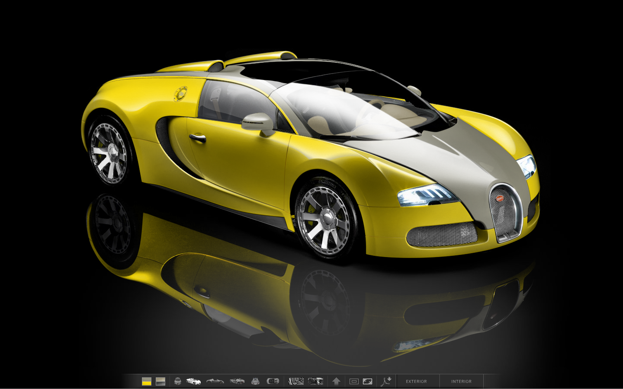Show the side profile view of car
The image size is (623, 389).
pos(215,381)
